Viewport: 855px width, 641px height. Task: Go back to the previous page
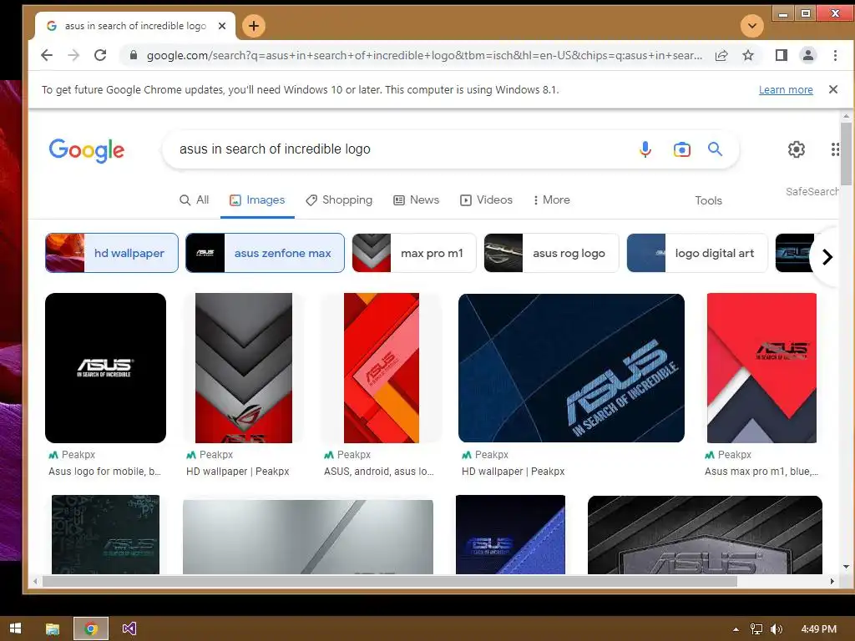click(47, 55)
